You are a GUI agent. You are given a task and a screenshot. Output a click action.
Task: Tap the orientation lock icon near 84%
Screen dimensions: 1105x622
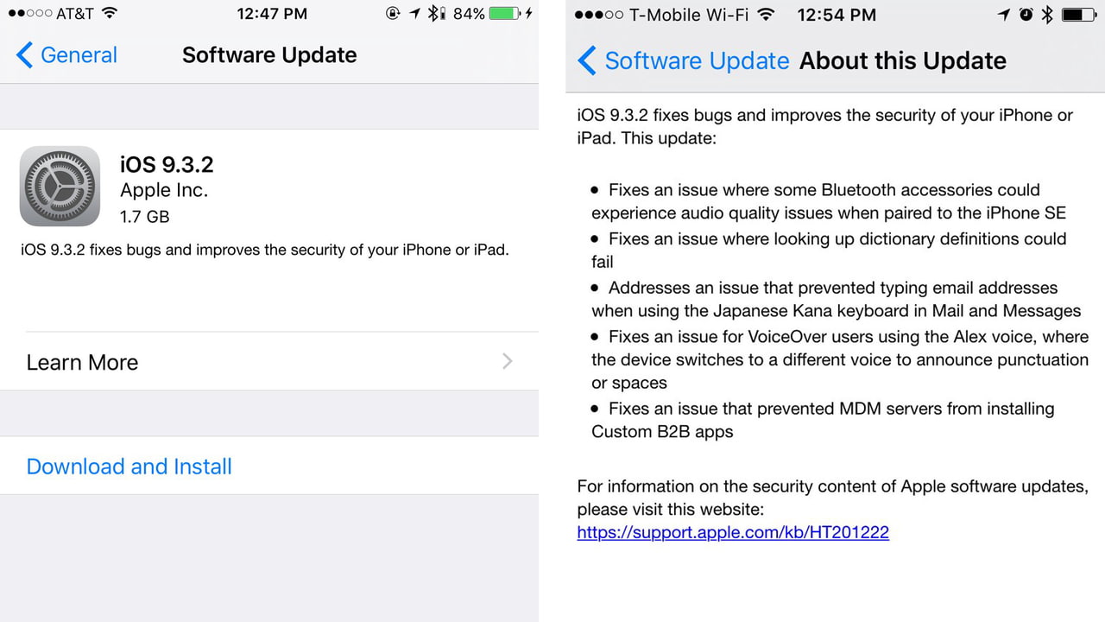[391, 13]
